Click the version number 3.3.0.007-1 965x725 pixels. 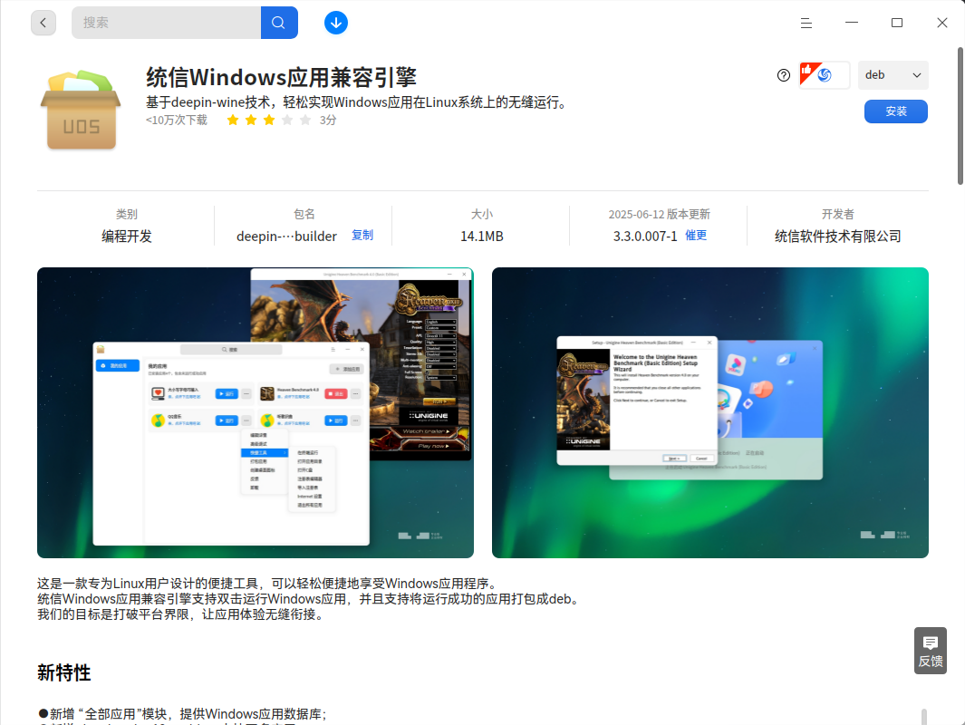tap(645, 237)
